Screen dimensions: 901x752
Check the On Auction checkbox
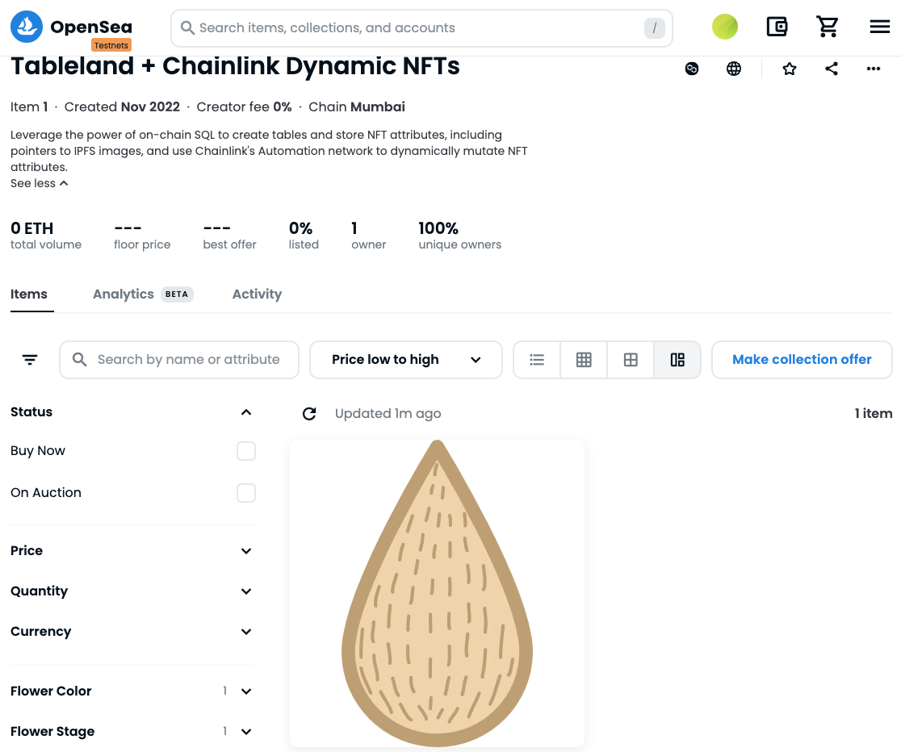[x=246, y=493]
